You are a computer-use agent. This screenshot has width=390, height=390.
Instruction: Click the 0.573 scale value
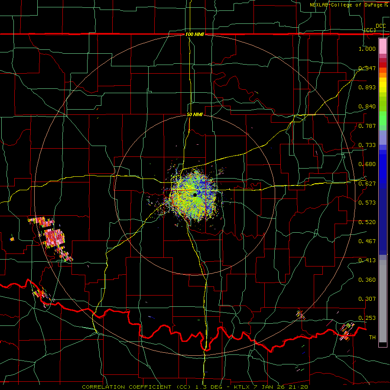tap(367, 203)
